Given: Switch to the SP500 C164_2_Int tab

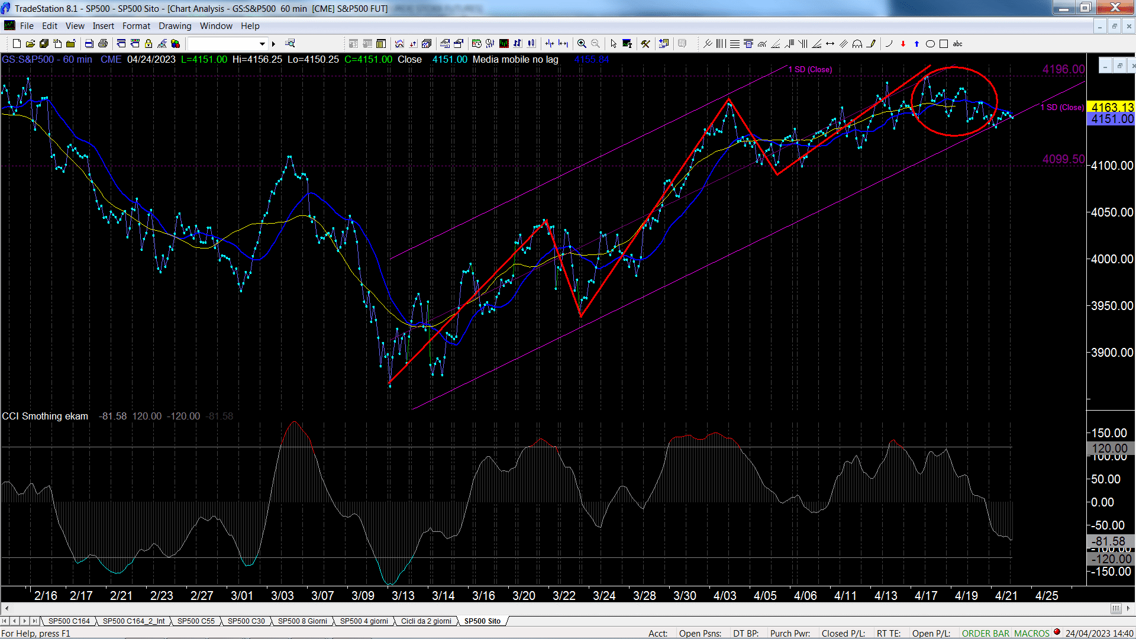Looking at the screenshot, I should [x=134, y=621].
